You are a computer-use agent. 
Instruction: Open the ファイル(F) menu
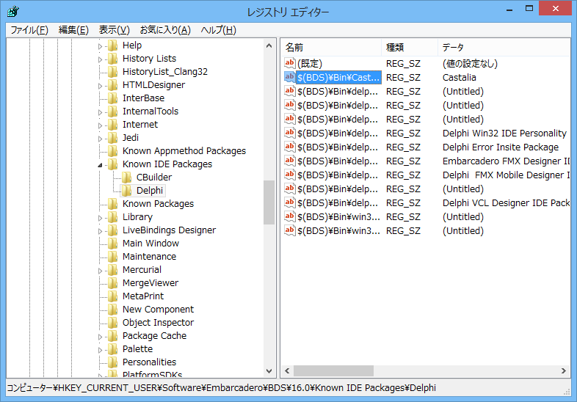[x=29, y=30]
